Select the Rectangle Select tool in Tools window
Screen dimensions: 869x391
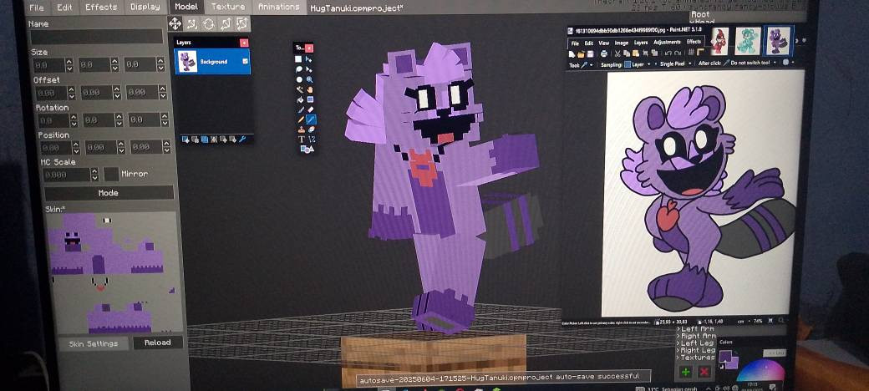pos(299,59)
